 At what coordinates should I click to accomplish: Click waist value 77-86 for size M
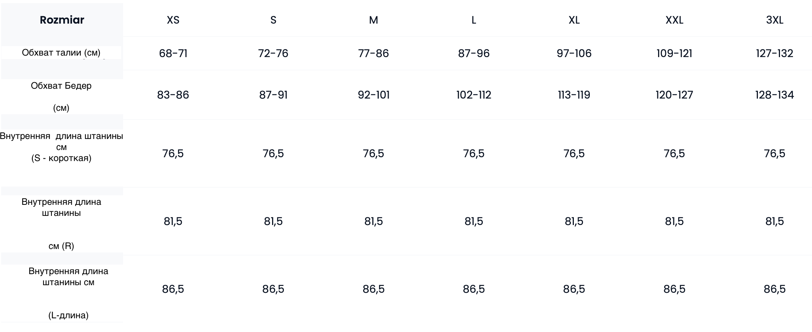pos(373,53)
